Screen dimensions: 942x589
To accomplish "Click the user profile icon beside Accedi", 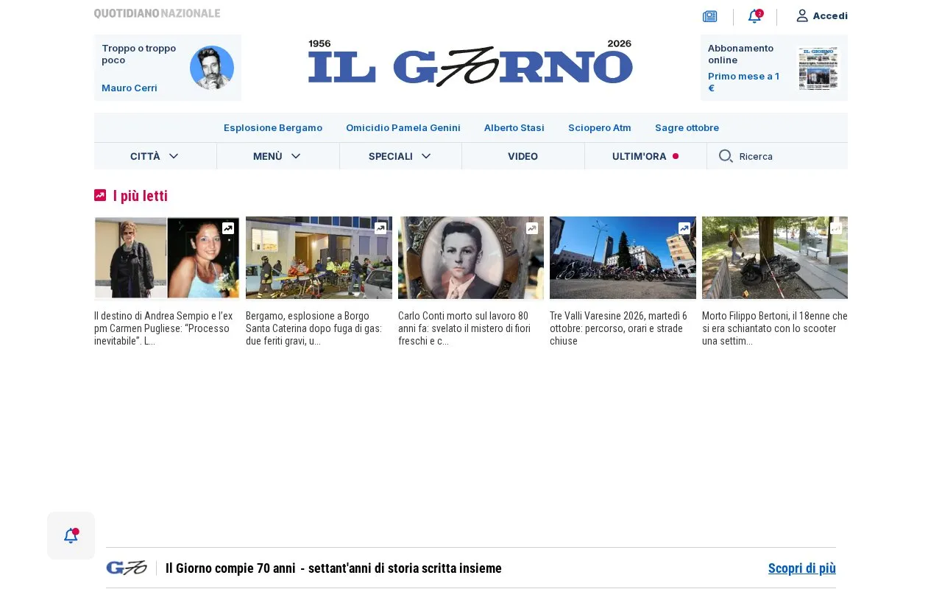I will pyautogui.click(x=802, y=15).
